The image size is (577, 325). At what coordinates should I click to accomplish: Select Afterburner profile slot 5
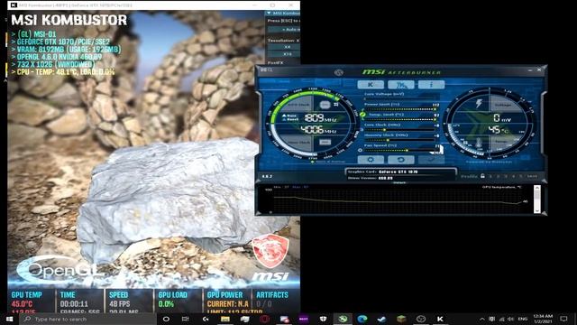[521, 177]
